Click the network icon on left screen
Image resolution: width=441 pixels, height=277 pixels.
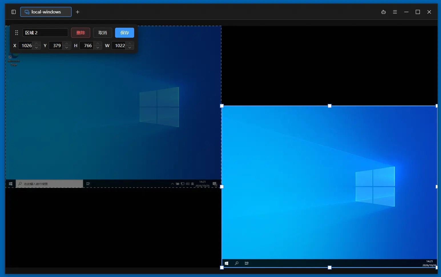[183, 184]
